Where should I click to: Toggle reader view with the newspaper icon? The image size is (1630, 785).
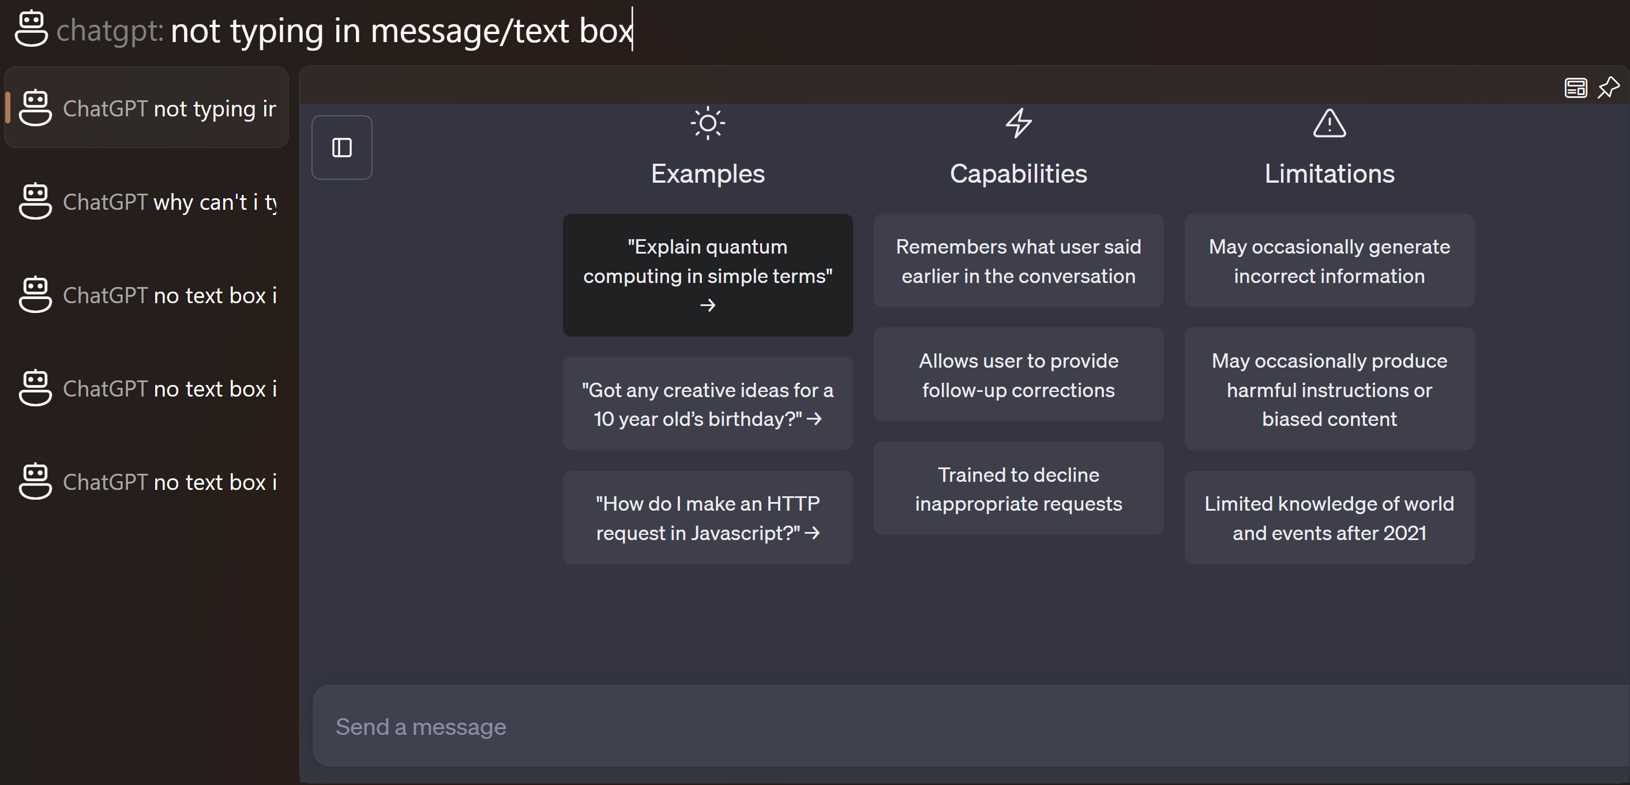(x=1576, y=87)
